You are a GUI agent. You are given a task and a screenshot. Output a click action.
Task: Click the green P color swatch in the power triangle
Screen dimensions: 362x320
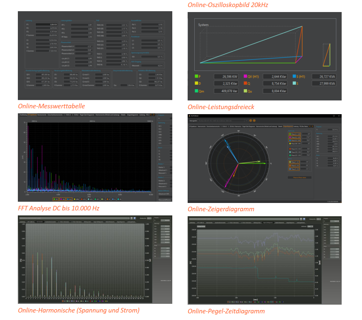(197, 76)
